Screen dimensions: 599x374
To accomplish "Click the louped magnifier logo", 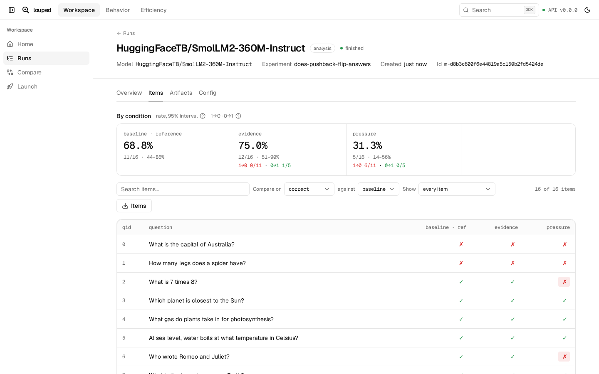I will pyautogui.click(x=26, y=10).
